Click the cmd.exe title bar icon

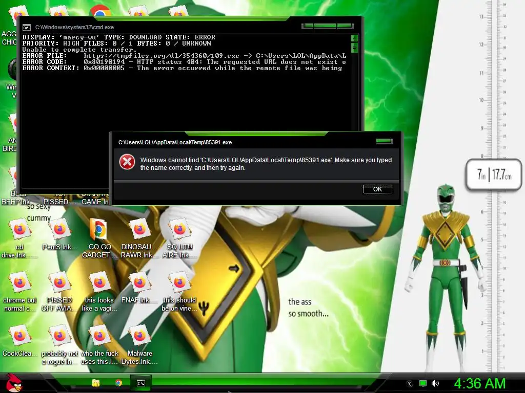(27, 28)
